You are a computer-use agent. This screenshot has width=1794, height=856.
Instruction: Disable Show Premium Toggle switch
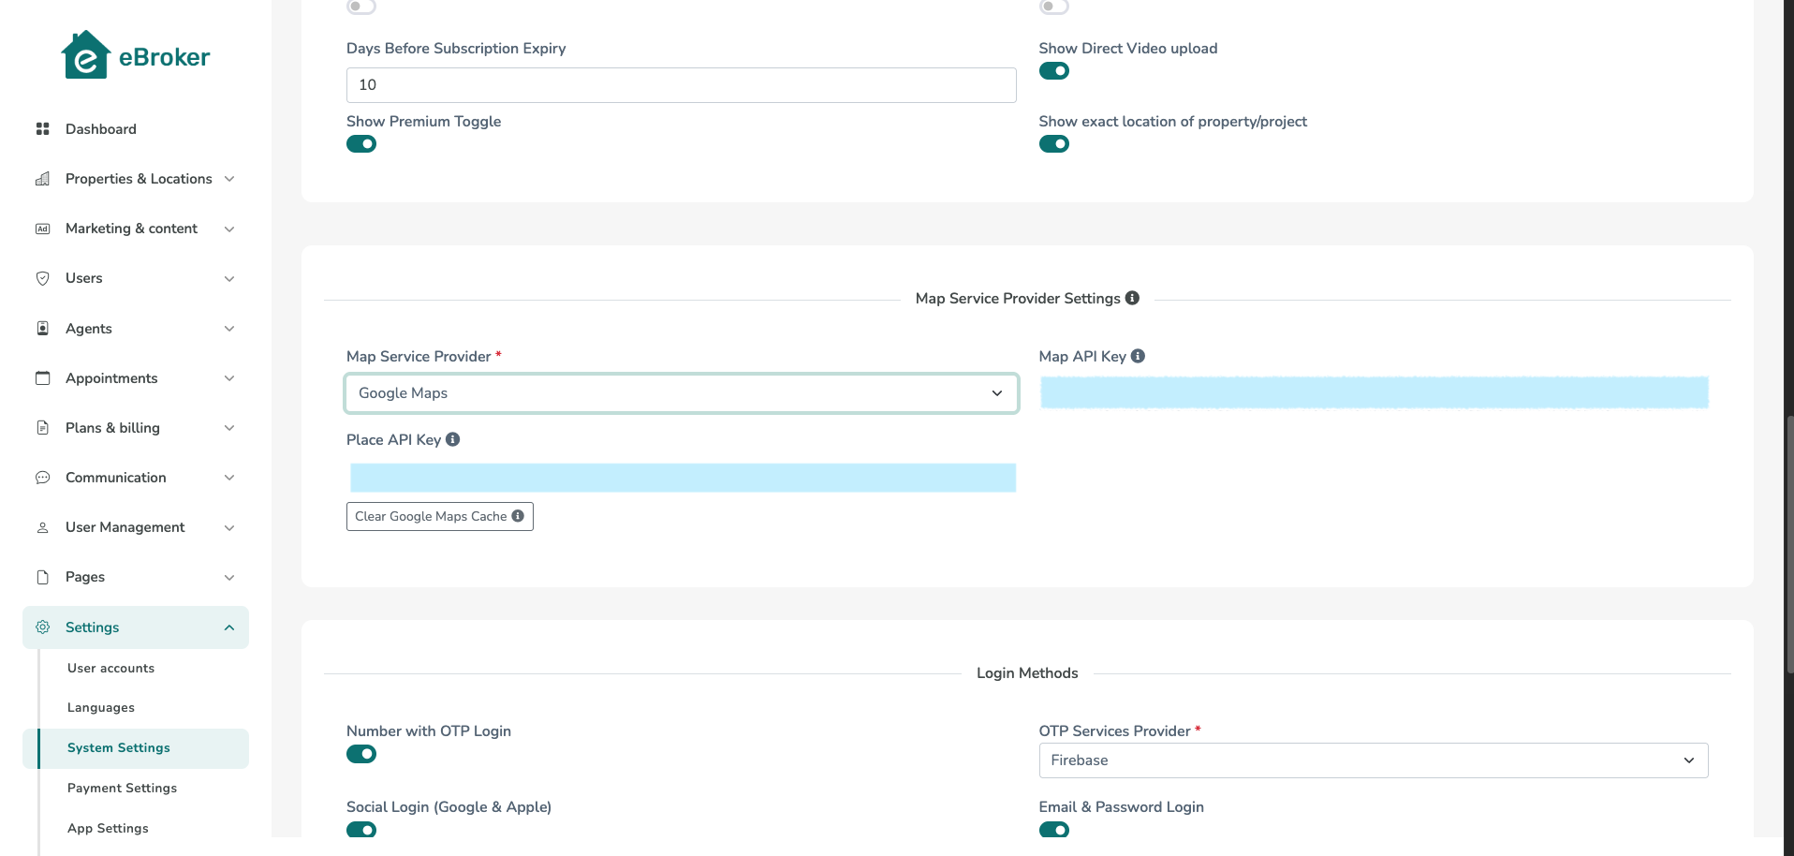pyautogui.click(x=361, y=144)
